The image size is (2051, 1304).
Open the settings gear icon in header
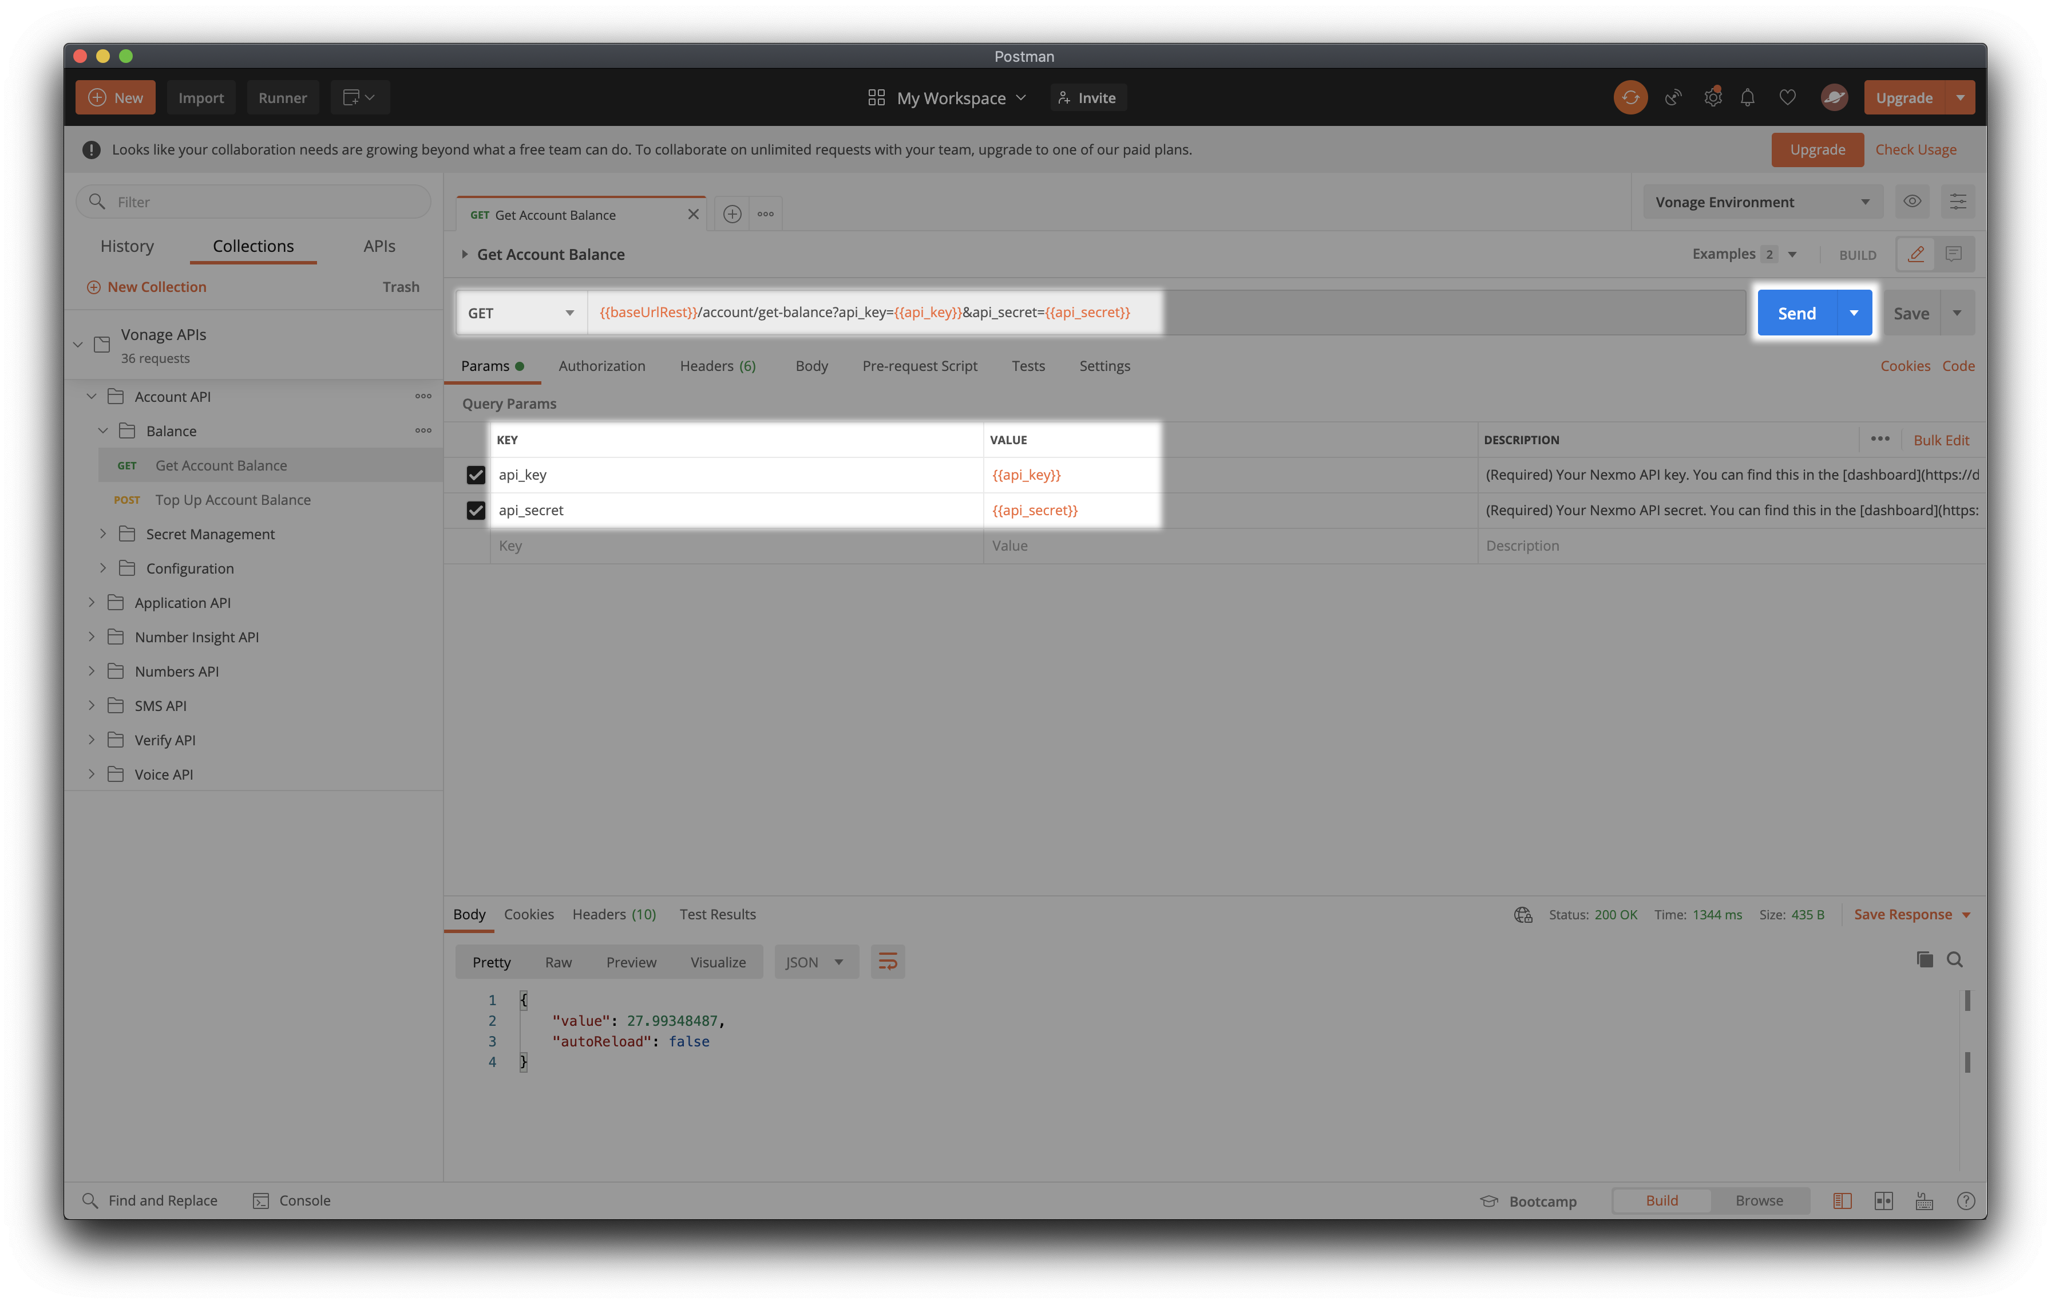1713,98
